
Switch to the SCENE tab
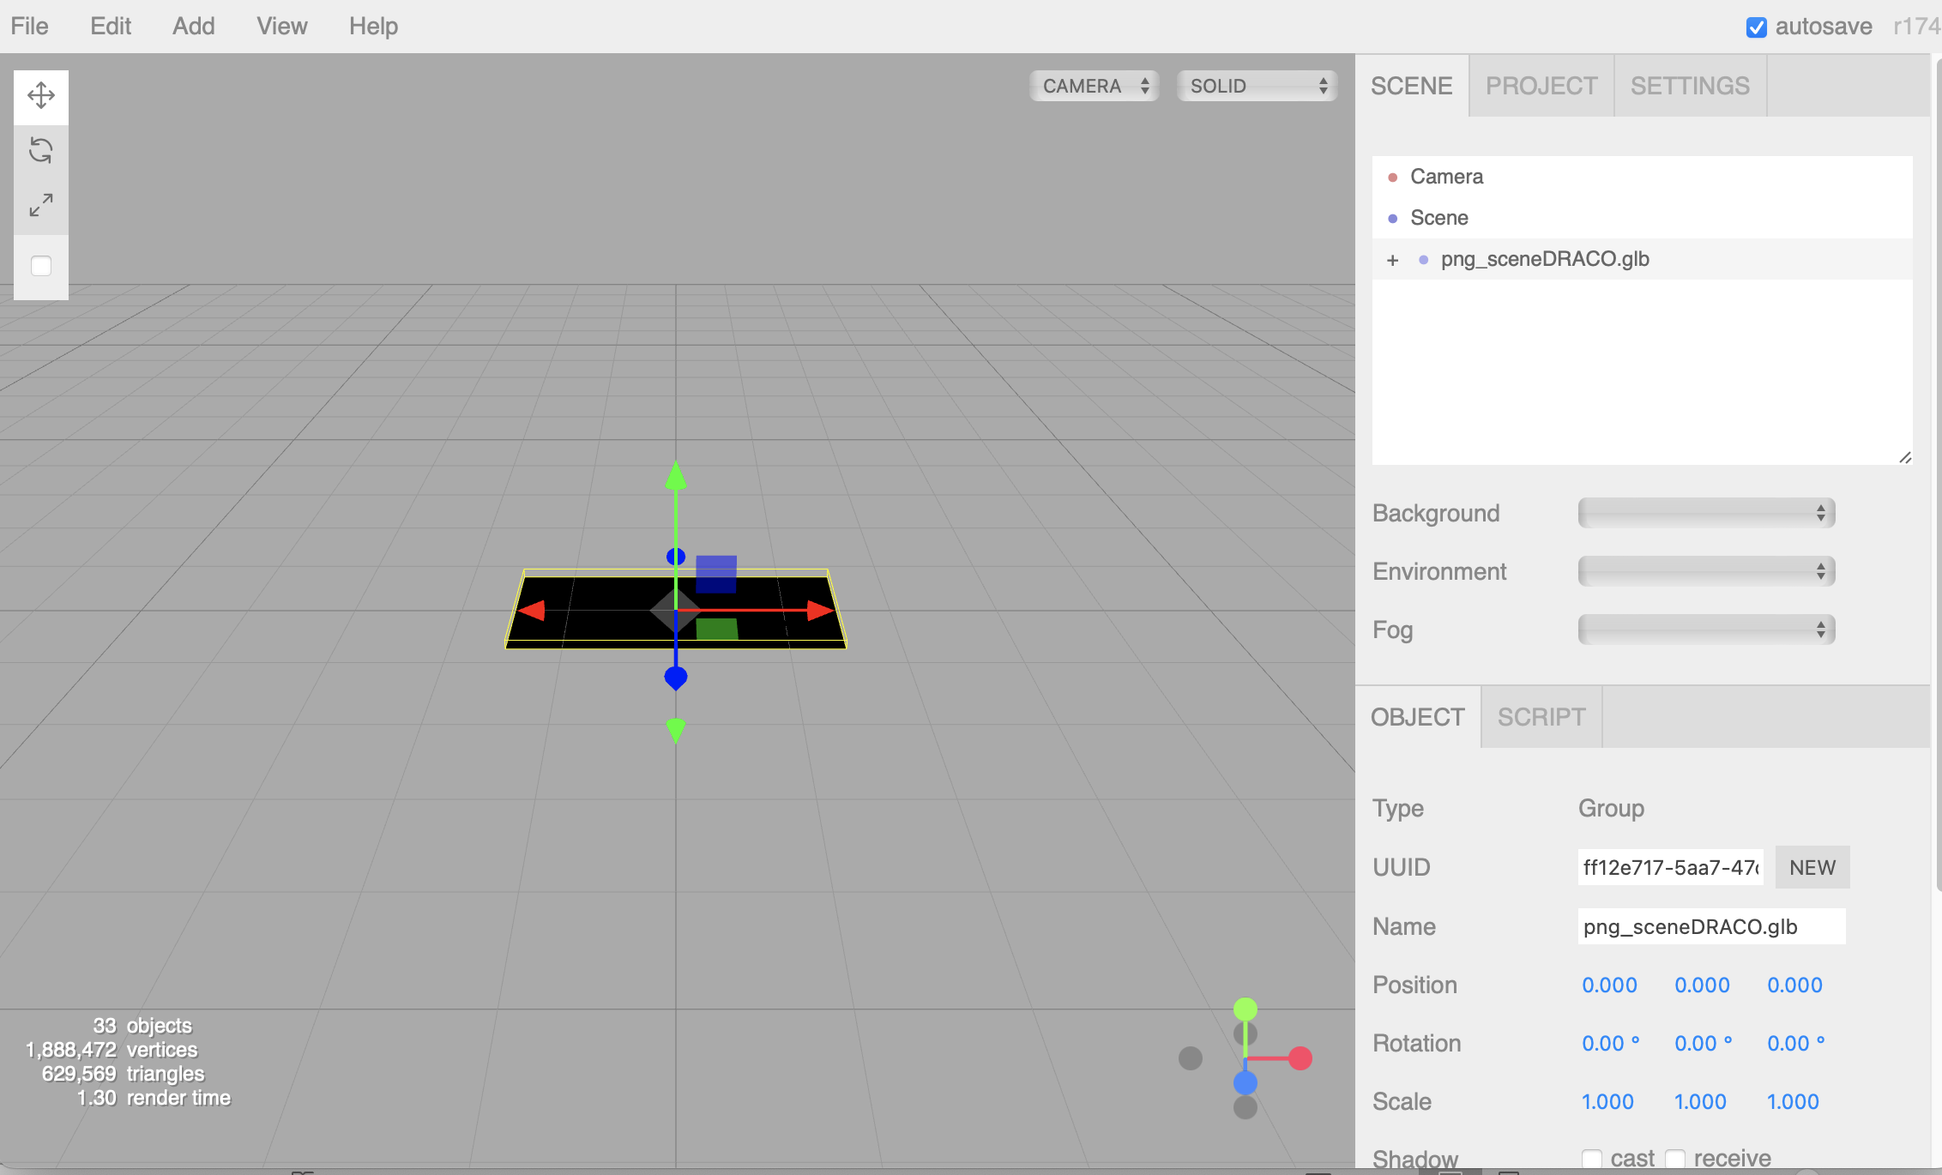tap(1412, 86)
